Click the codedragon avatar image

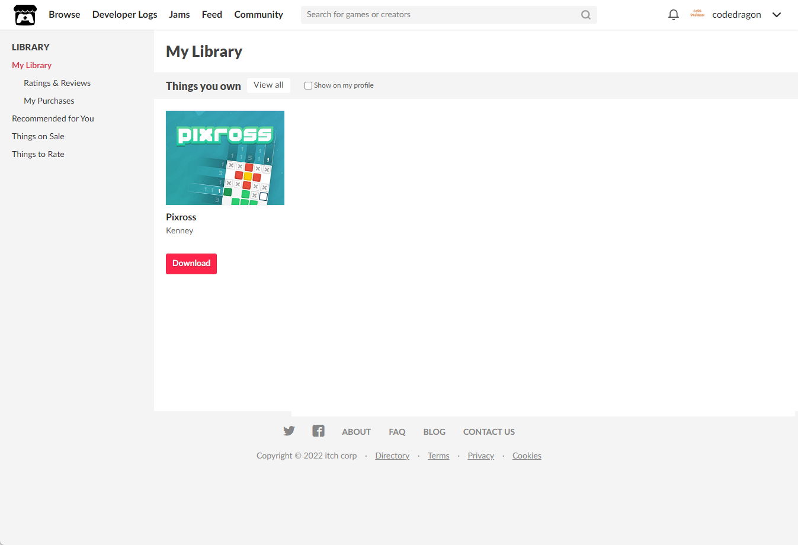pyautogui.click(x=697, y=14)
